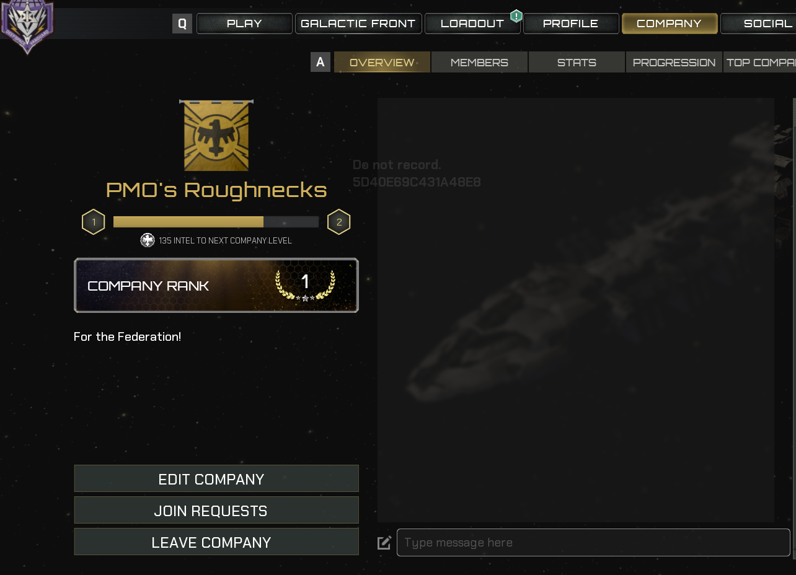Image resolution: width=796 pixels, height=575 pixels.
Task: Go to the Profile section
Action: point(571,24)
